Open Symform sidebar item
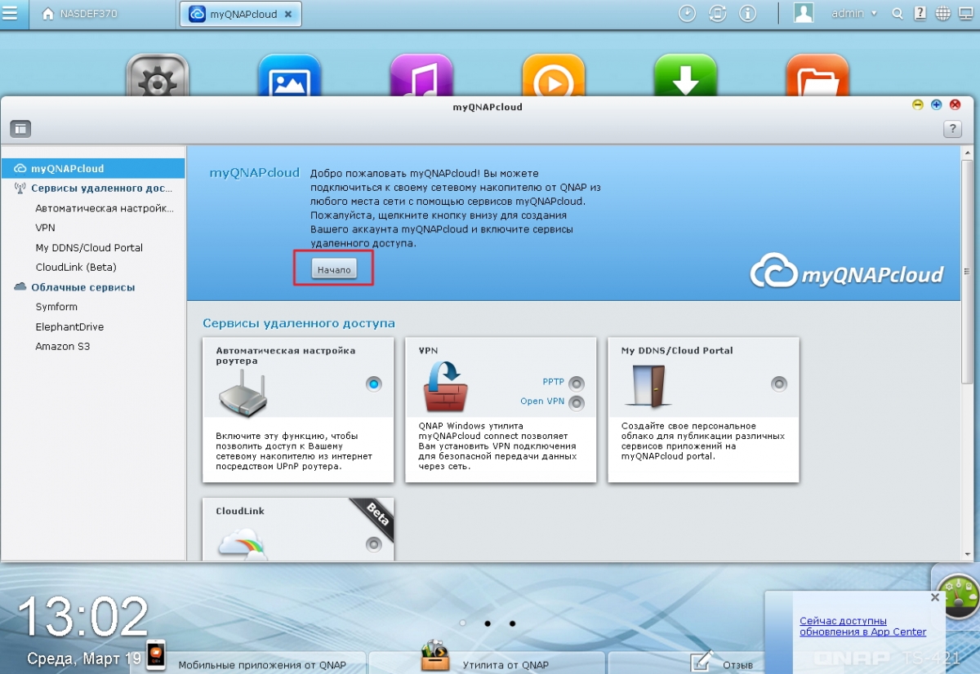 56,307
